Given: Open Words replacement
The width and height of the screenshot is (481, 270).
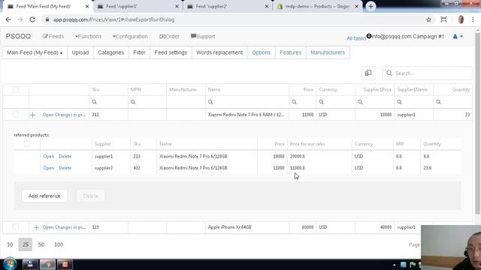Looking at the screenshot, I should pos(219,52).
